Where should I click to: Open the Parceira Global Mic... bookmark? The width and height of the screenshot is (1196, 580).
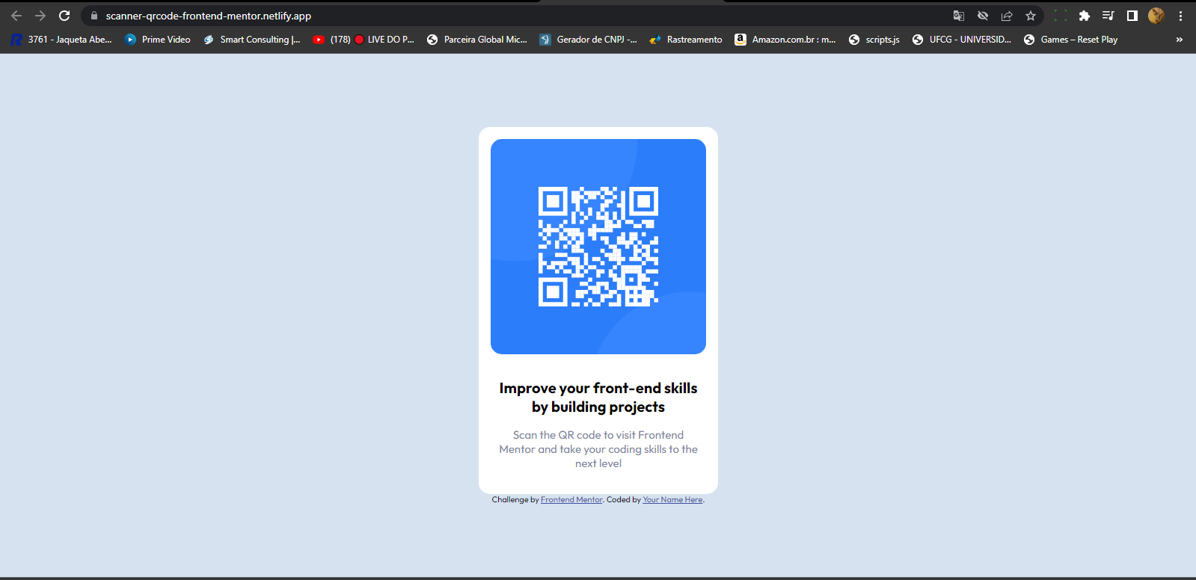tap(477, 40)
